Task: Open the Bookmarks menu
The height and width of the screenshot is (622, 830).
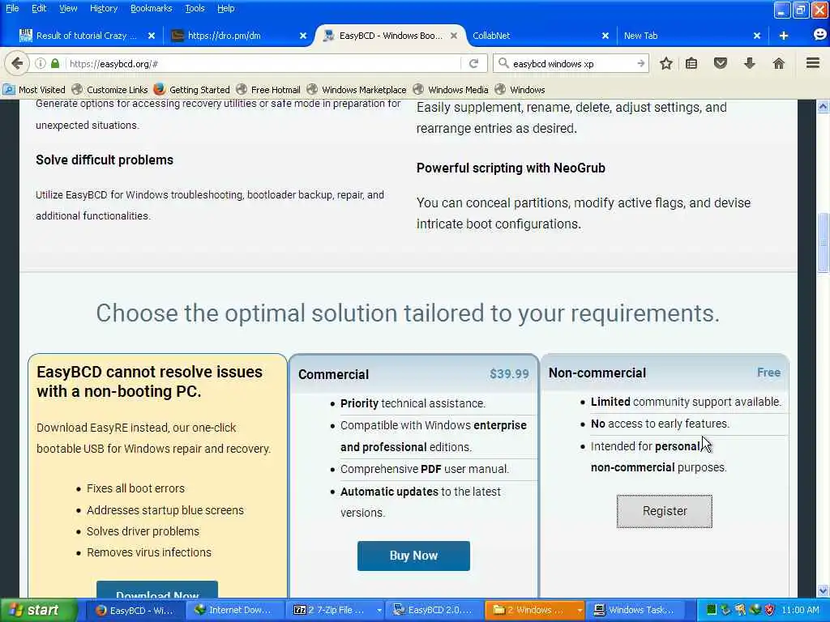Action: [151, 8]
